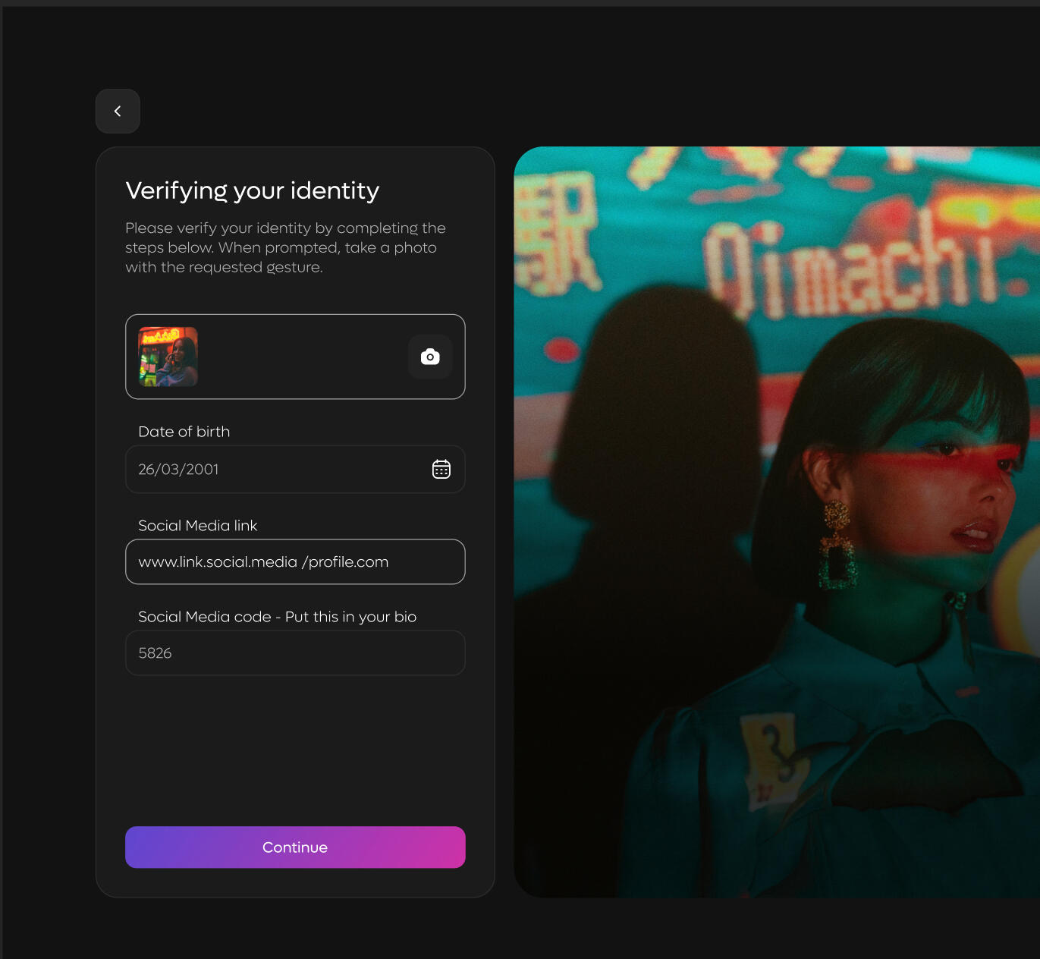Click the 'Verifying your identity' heading

point(253,190)
